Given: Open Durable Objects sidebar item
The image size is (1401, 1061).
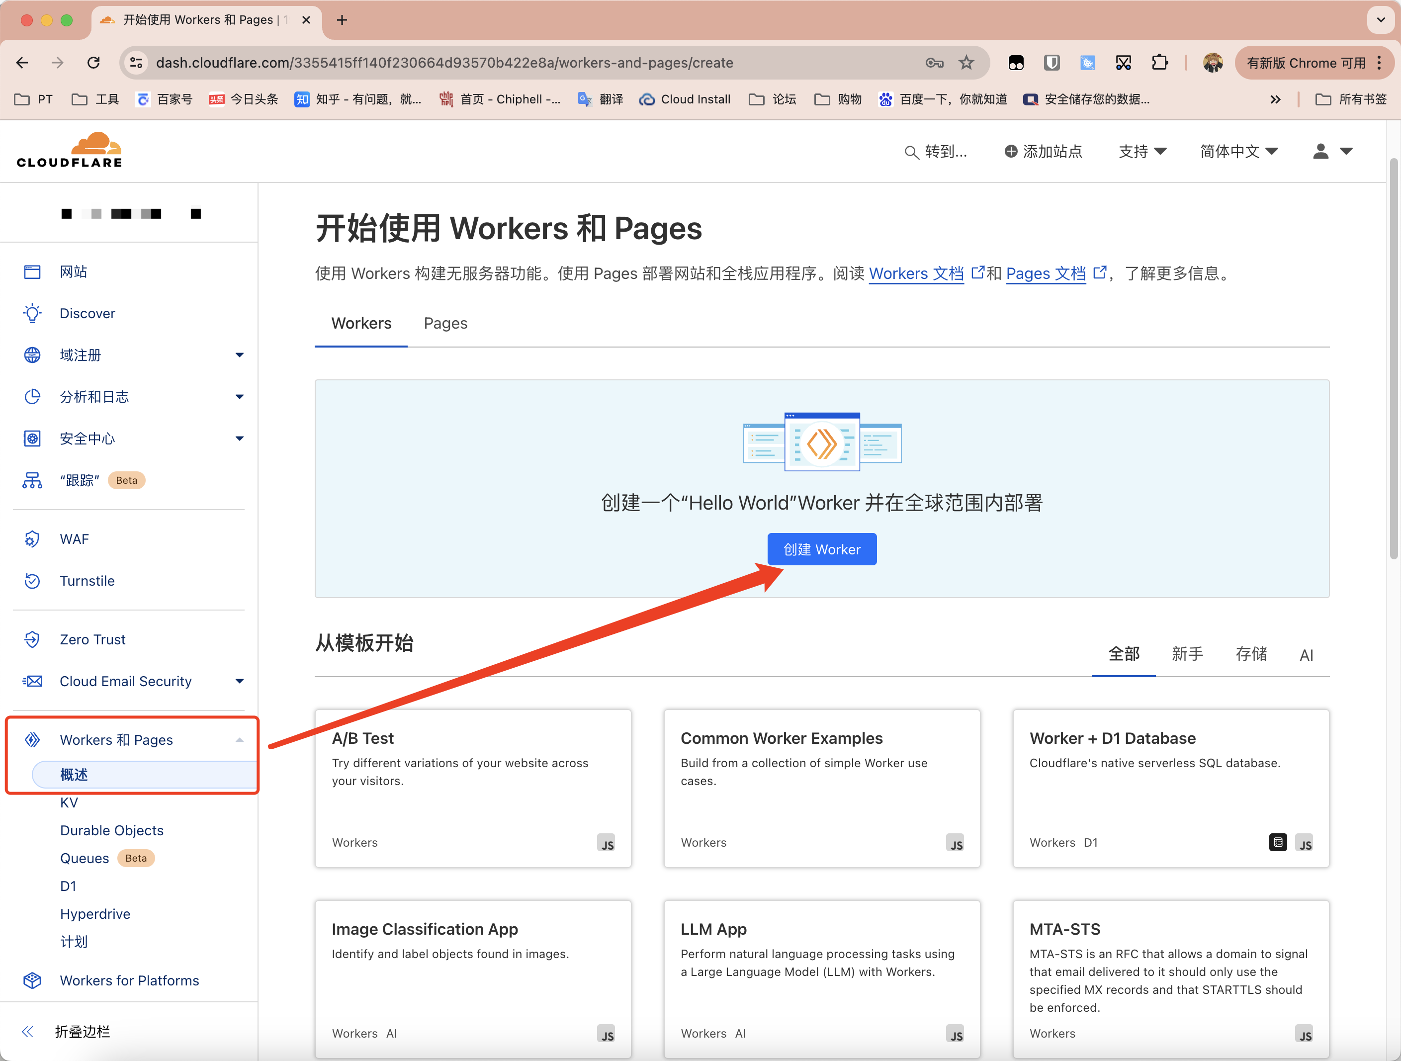Looking at the screenshot, I should click(111, 830).
